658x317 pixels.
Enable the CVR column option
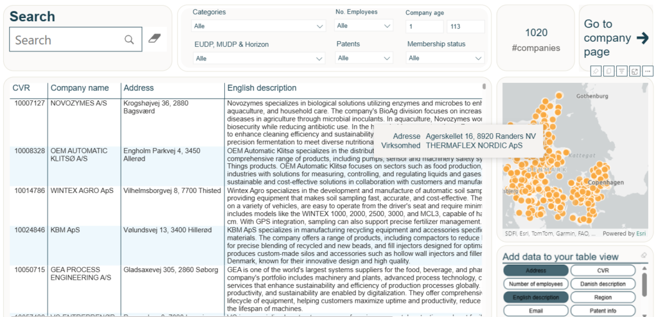pyautogui.click(x=603, y=271)
